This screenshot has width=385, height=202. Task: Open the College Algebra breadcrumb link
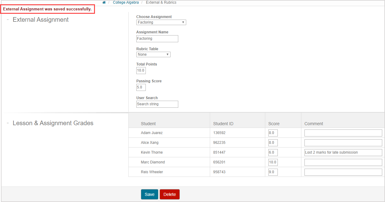tap(126, 2)
